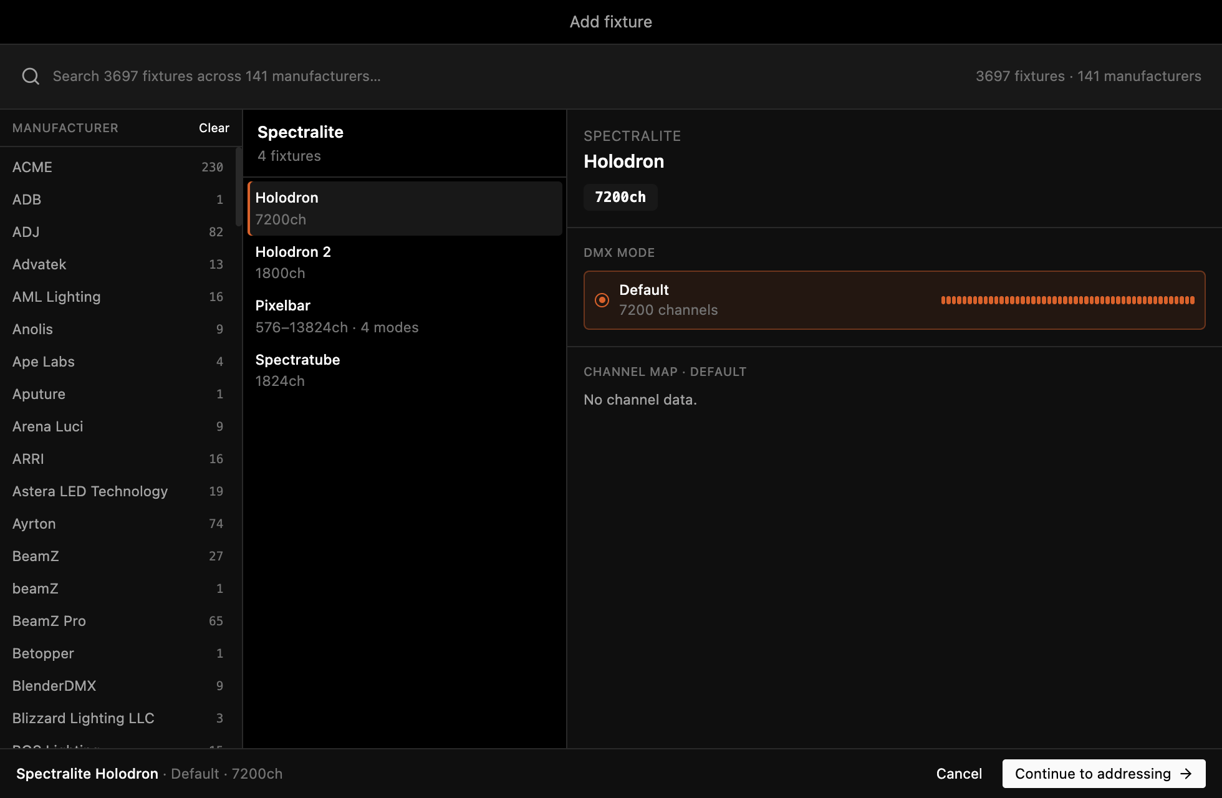Viewport: 1222px width, 798px height.
Task: Choose lowercase beamZ manufacturer with 1 fixture
Action: (x=118, y=589)
